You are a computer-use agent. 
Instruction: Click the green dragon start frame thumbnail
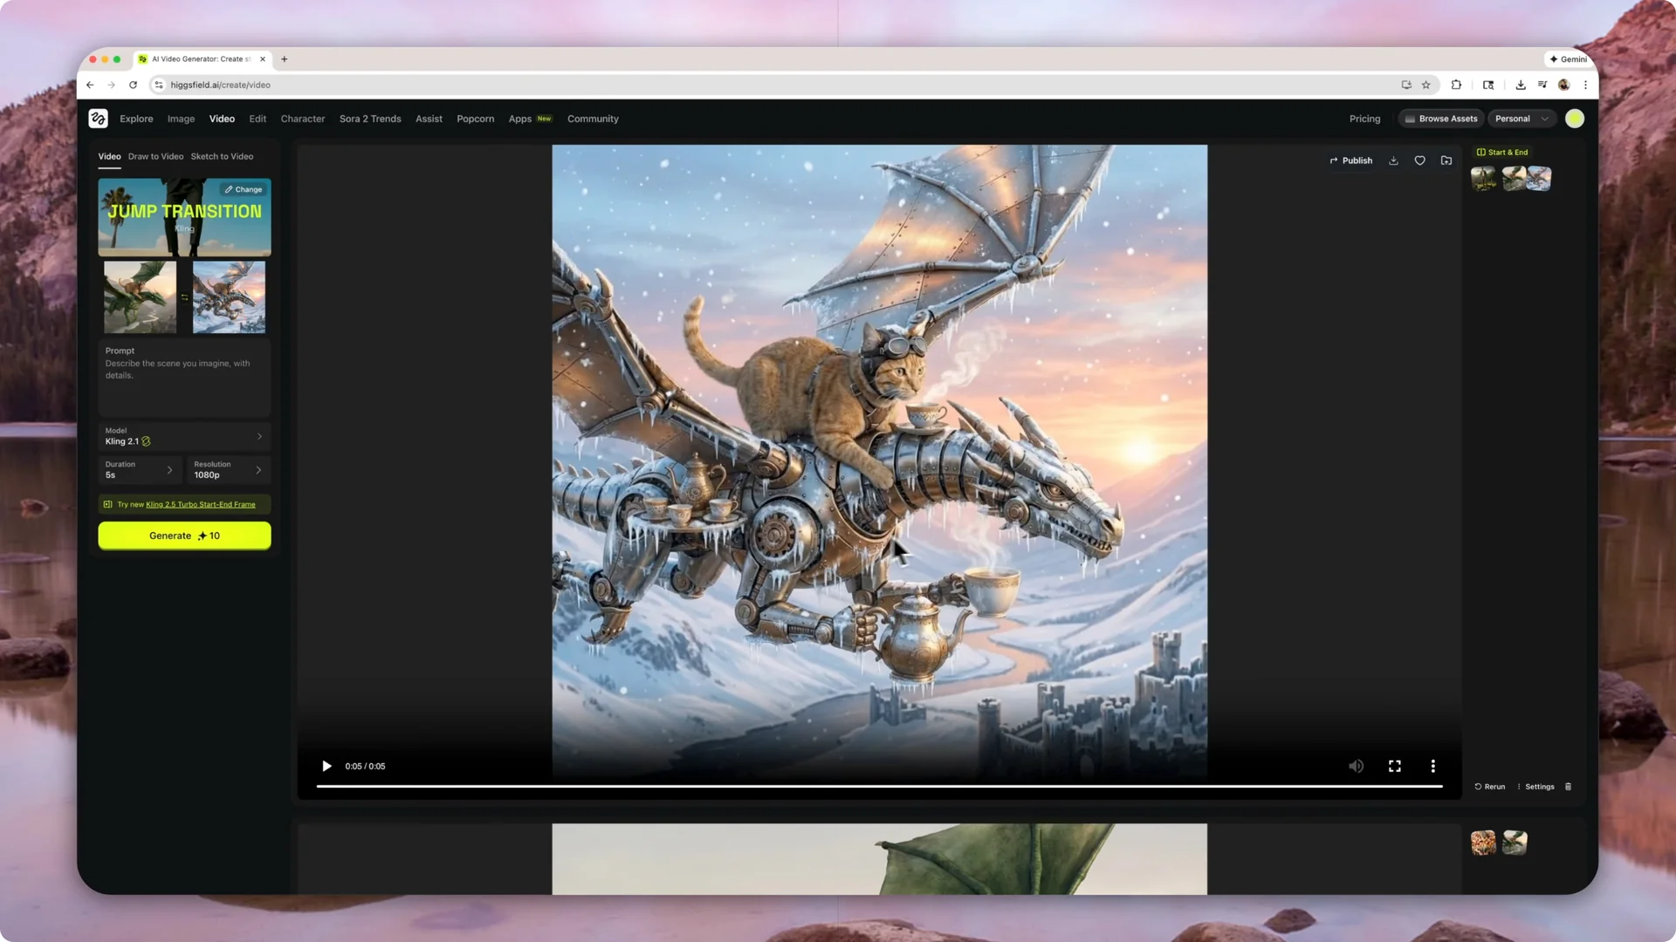139,297
